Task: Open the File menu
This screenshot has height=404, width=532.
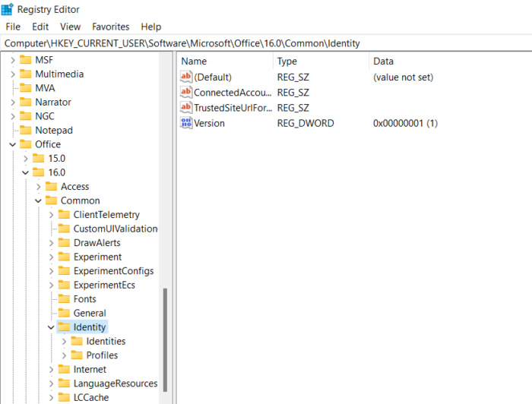Action: click(13, 27)
